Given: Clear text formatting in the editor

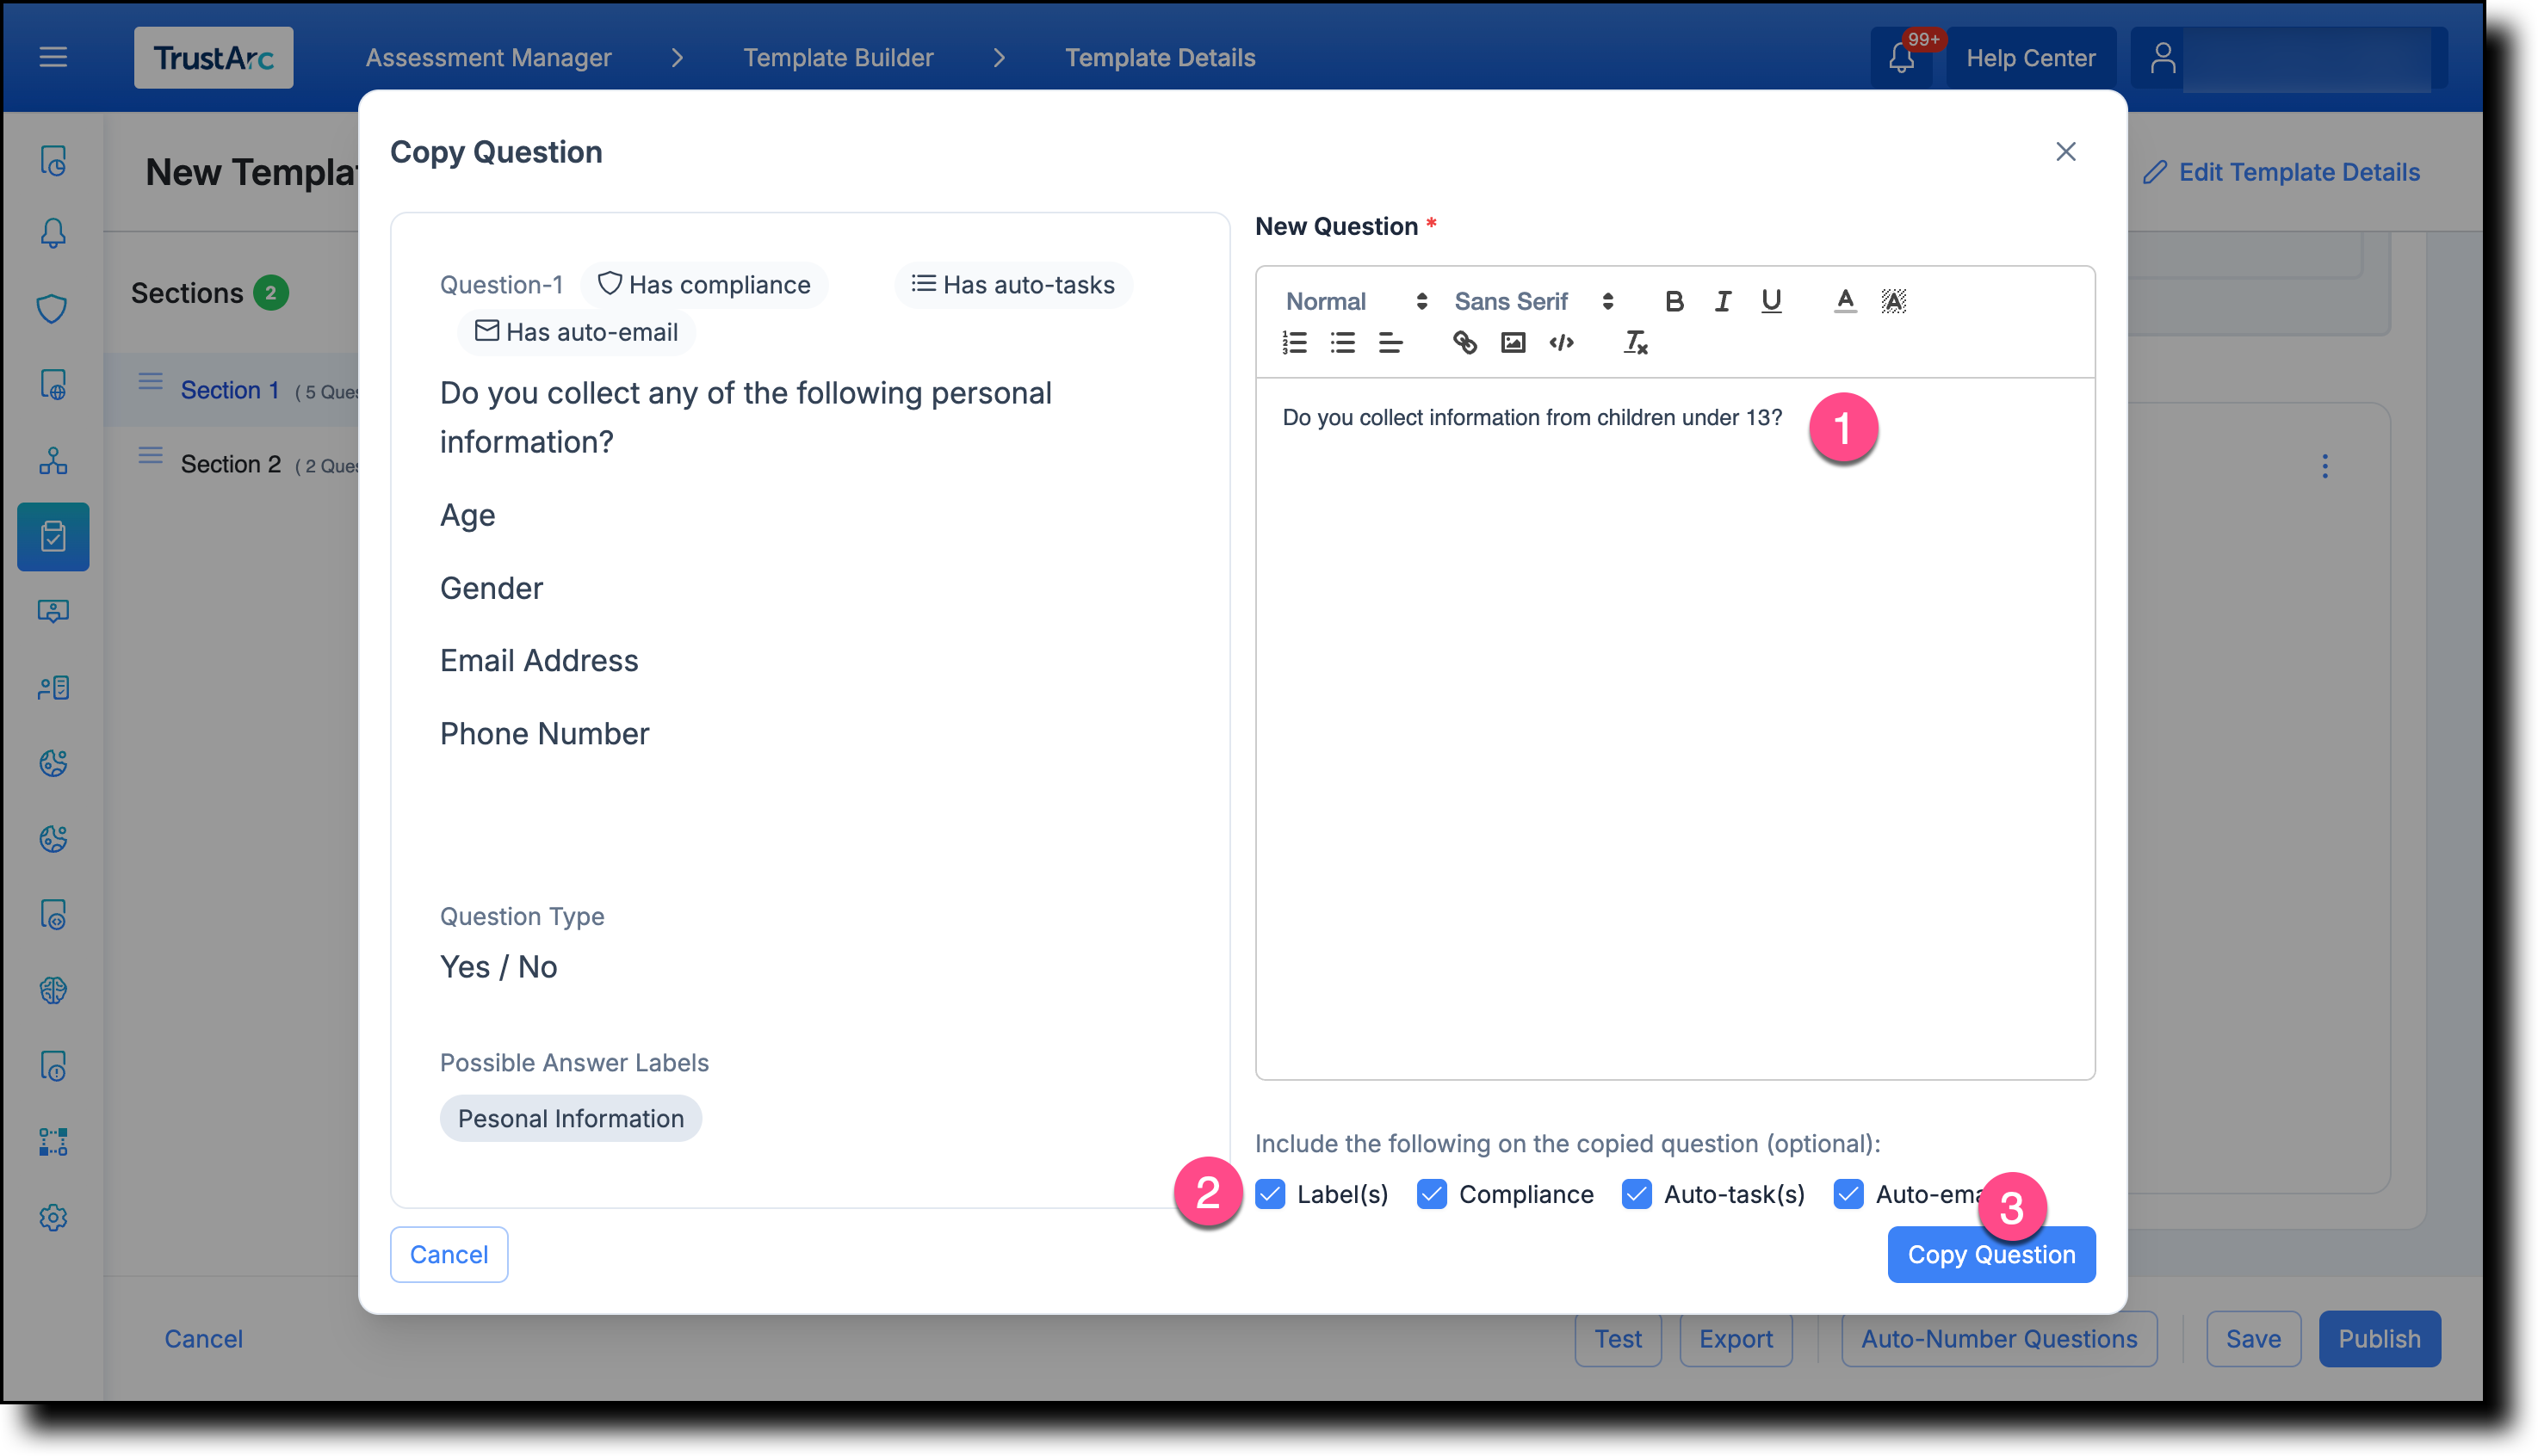Looking at the screenshot, I should tap(1636, 343).
